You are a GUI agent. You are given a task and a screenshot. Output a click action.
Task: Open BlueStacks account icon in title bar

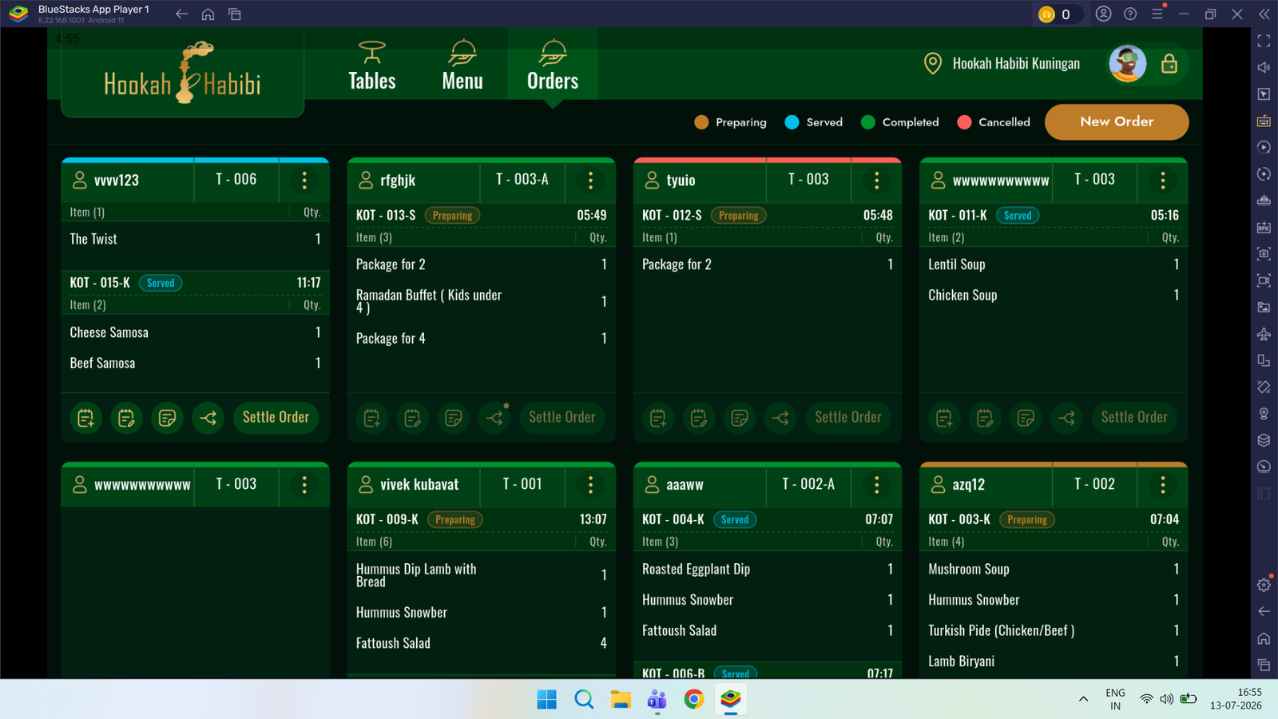(x=1103, y=14)
